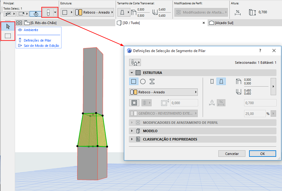282x191 pixels.
Task: Choose rectangular column structure in dialog
Action: (x=134, y=81)
